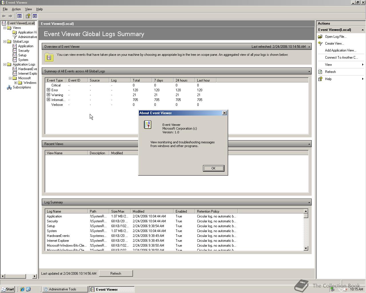
Task: Select the Application log icon under Global Logs
Action: pos(15,46)
